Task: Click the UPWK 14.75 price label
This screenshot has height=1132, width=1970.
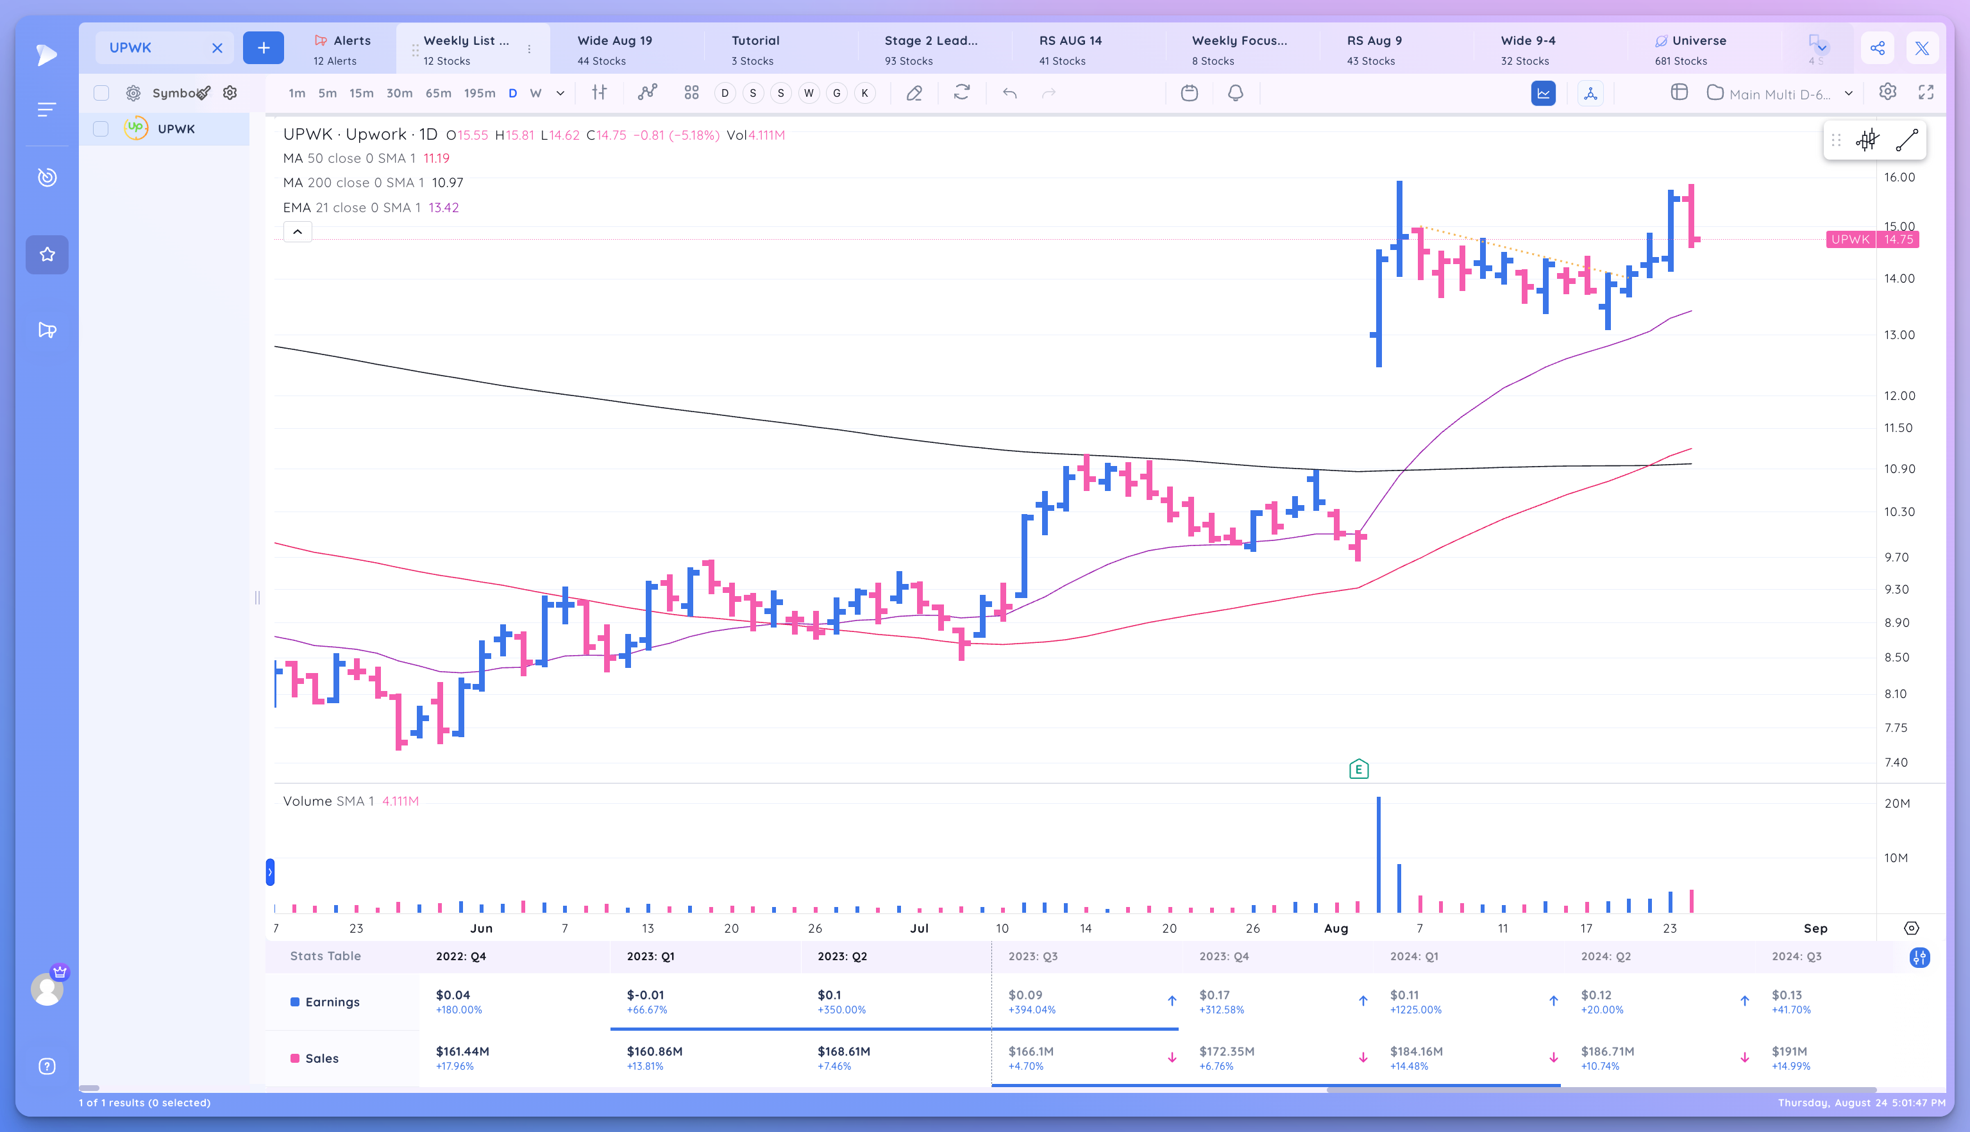Action: point(1872,240)
